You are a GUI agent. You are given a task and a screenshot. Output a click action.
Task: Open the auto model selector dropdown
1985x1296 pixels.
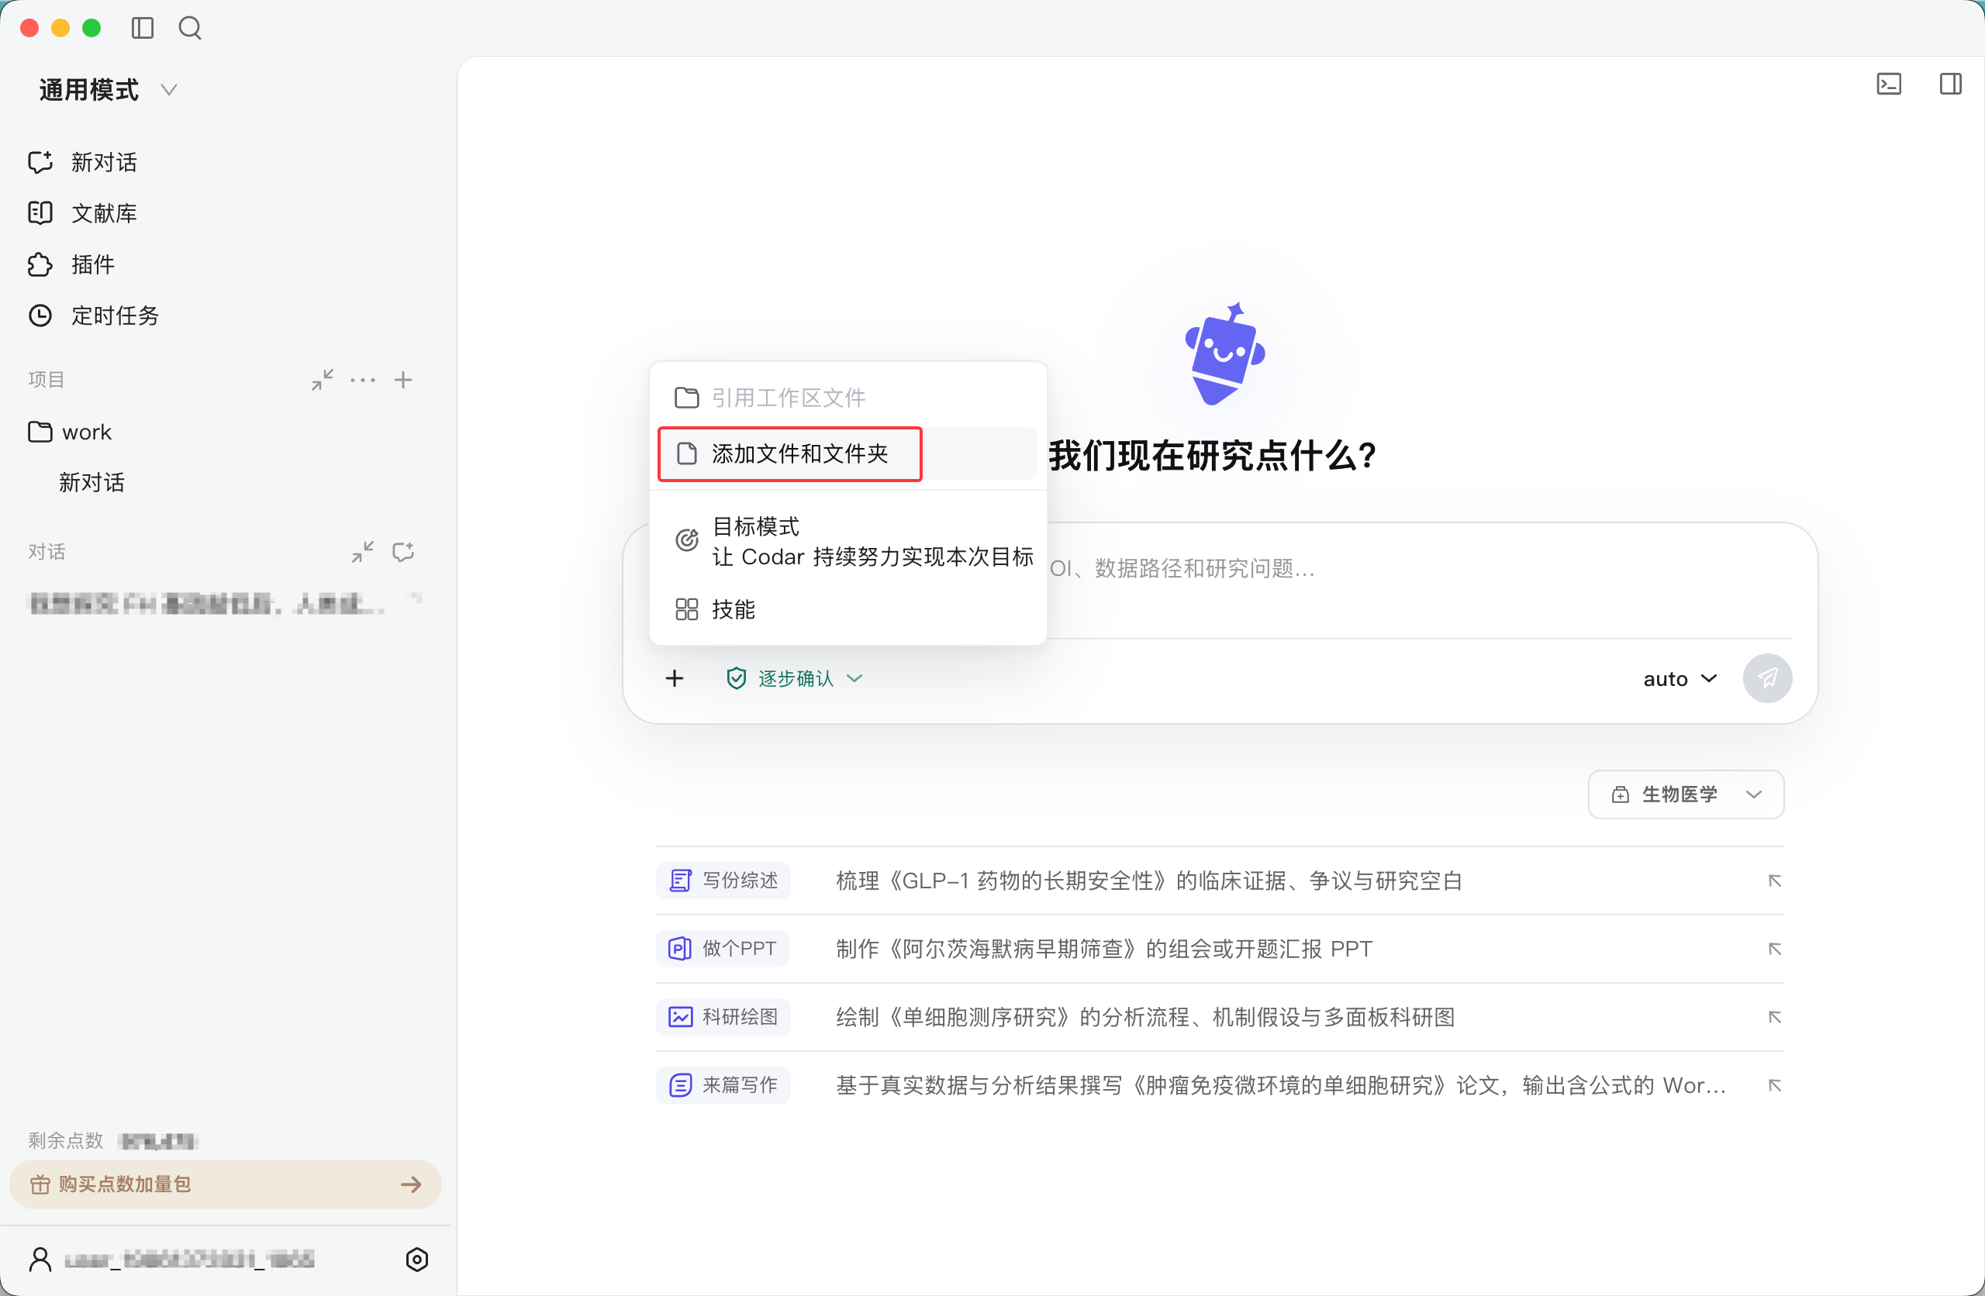point(1679,679)
